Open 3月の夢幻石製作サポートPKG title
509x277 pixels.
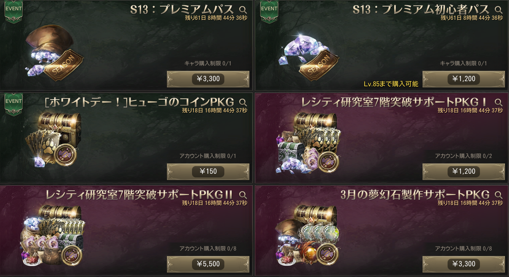pos(415,194)
